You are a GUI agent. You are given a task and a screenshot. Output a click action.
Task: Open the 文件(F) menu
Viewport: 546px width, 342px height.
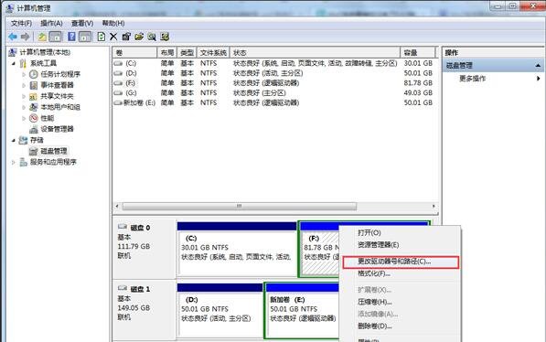point(21,24)
